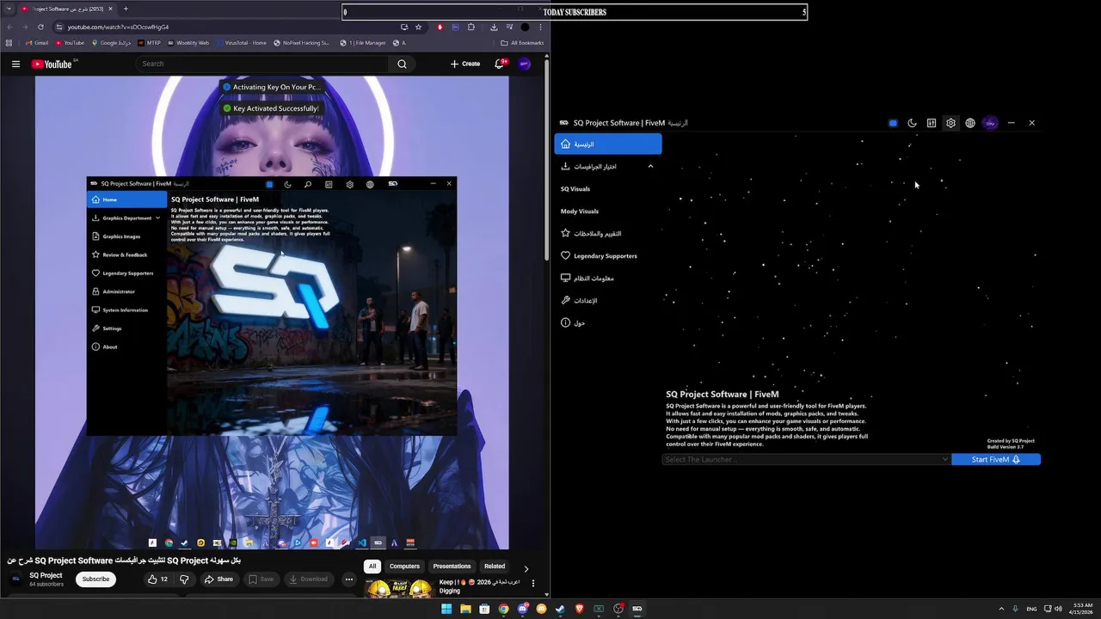This screenshot has width=1101, height=619.
Task: Toggle the blue accent button in SQ title bar
Action: point(893,123)
